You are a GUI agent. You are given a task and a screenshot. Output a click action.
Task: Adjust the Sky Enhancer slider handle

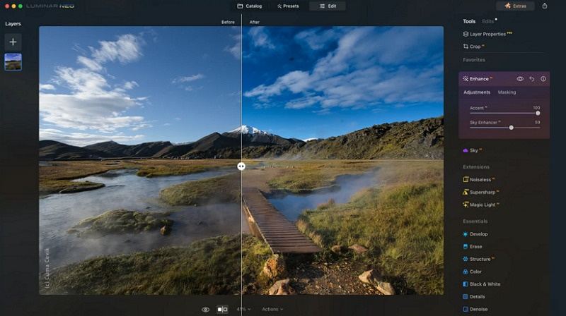[511, 128]
